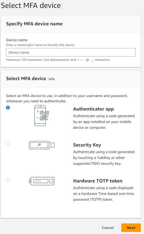Select the Authenticator app radio button

8,108
